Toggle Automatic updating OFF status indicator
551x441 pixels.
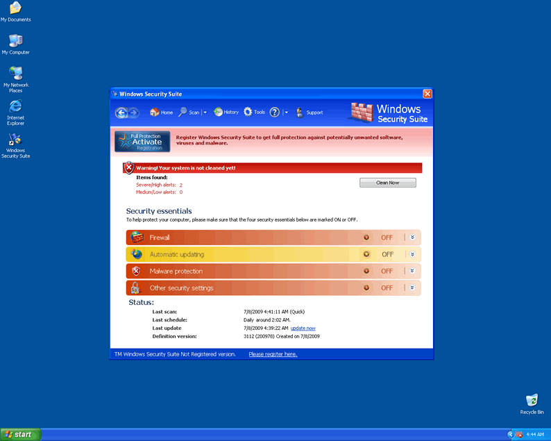[x=366, y=254]
